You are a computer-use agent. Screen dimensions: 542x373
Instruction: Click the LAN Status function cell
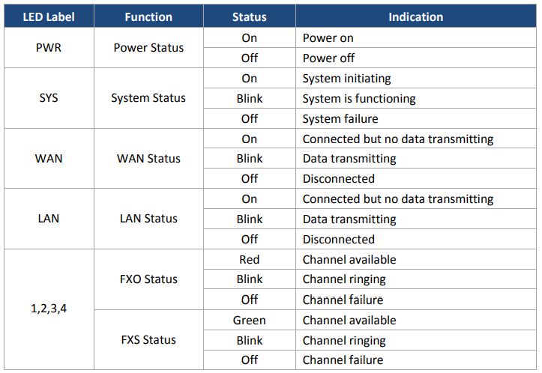148,219
